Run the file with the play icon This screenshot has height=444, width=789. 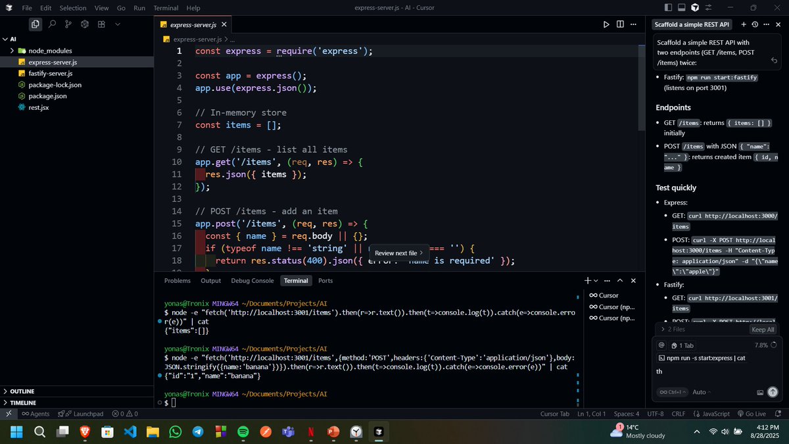606,24
